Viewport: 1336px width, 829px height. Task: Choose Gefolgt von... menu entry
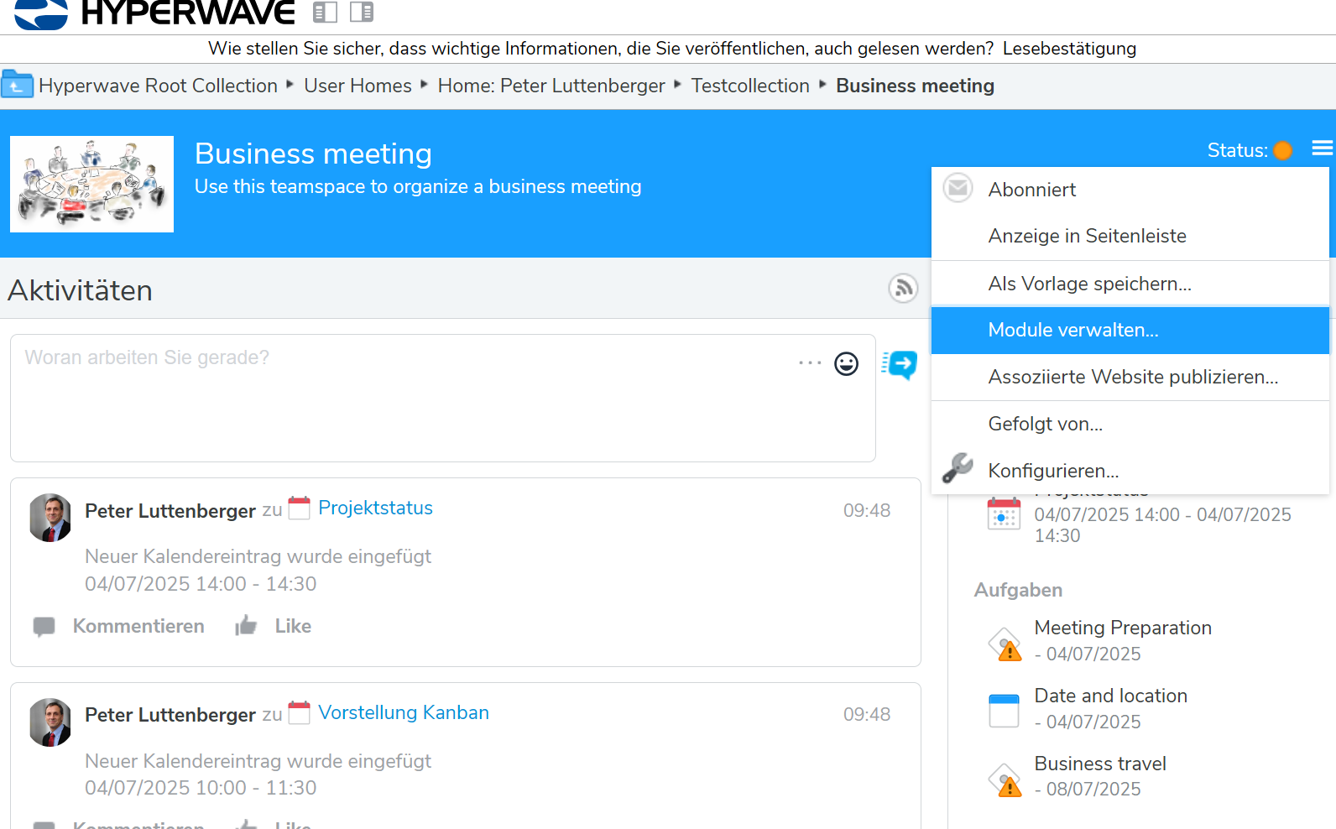click(1130, 425)
